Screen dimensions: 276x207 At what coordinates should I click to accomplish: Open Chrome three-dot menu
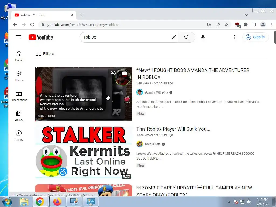click(x=272, y=25)
